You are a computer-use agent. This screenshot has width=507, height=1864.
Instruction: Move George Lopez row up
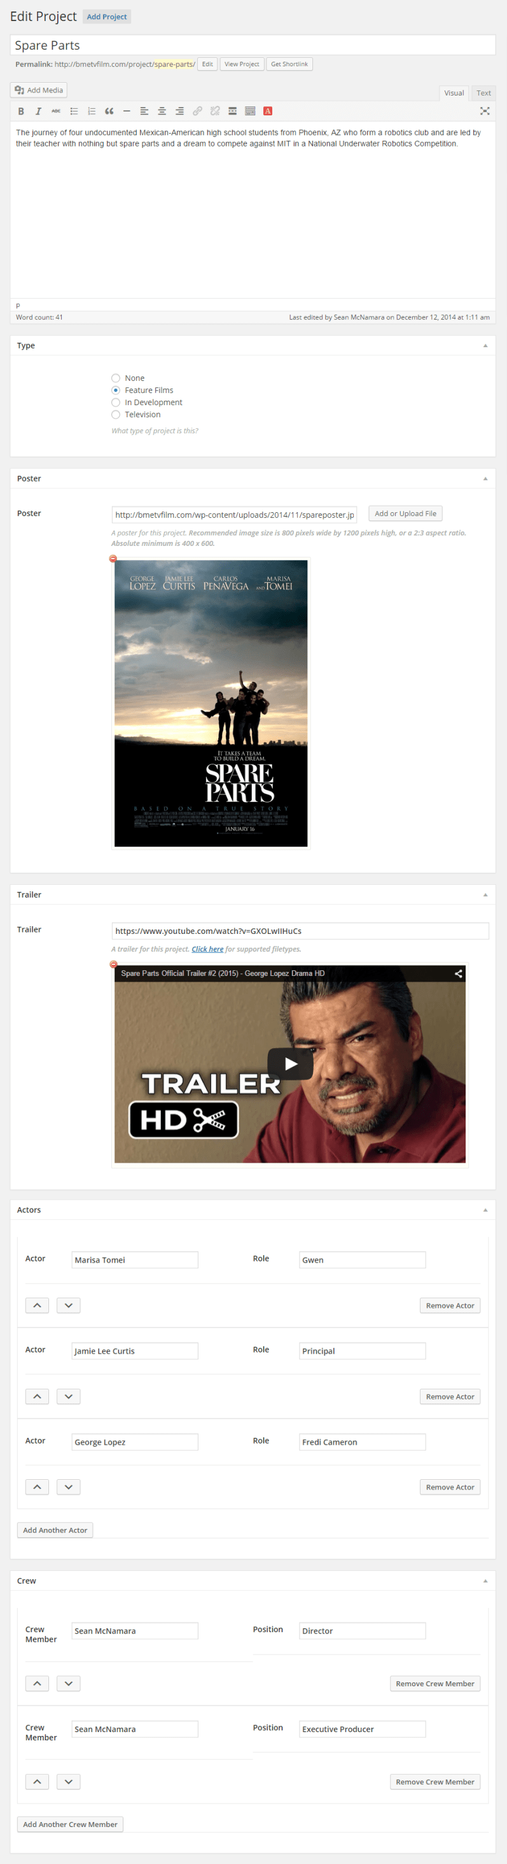coord(37,1487)
